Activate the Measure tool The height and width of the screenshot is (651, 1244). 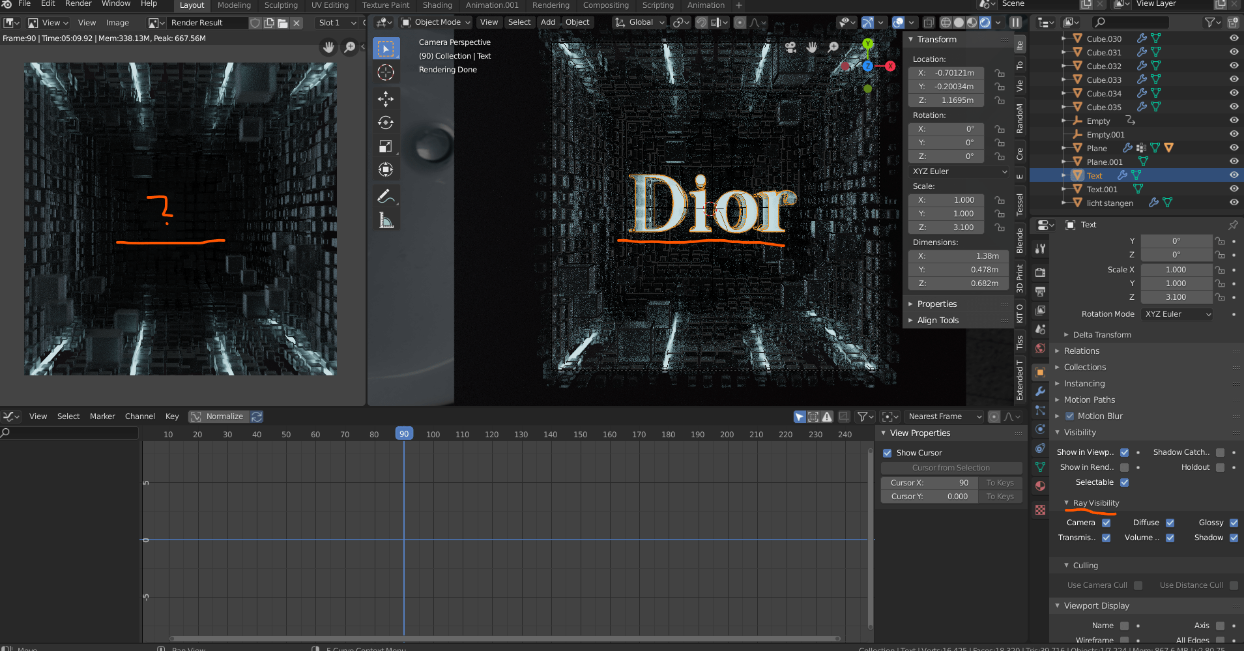[x=386, y=220]
